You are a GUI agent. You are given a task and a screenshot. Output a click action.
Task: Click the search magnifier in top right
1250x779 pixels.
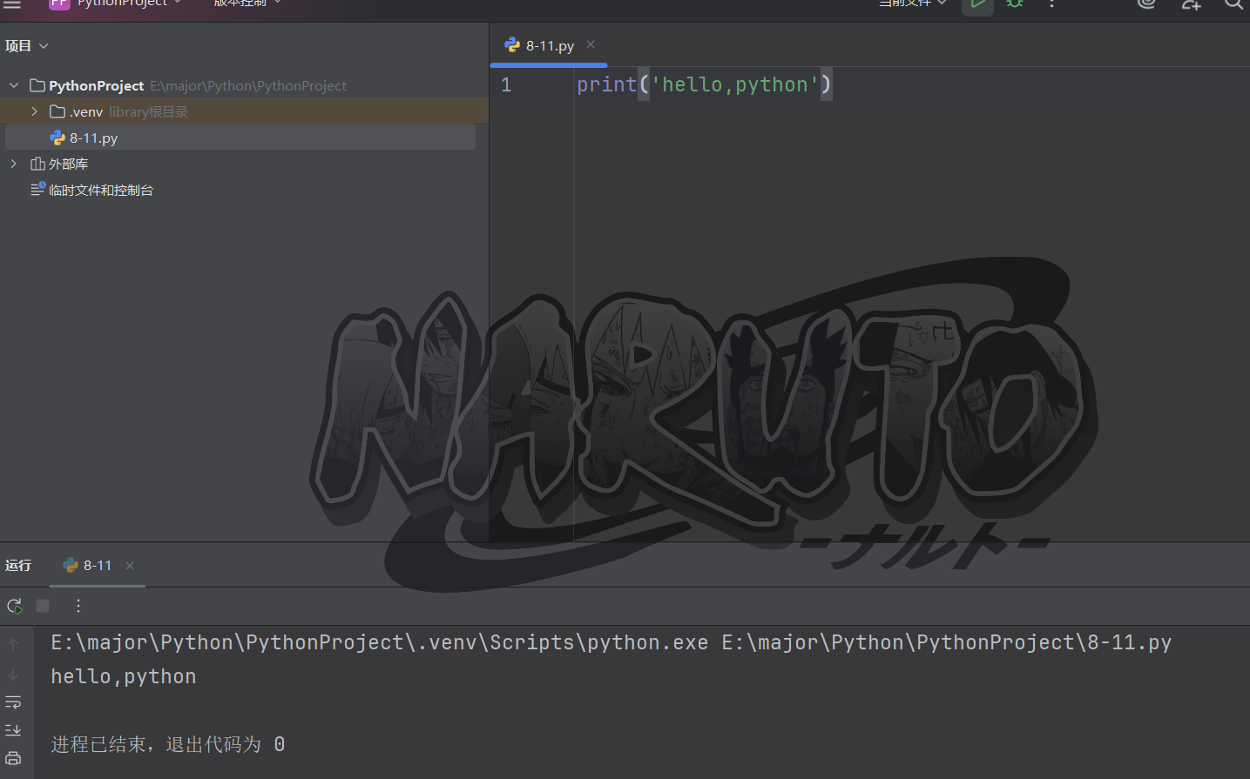tap(1234, 3)
